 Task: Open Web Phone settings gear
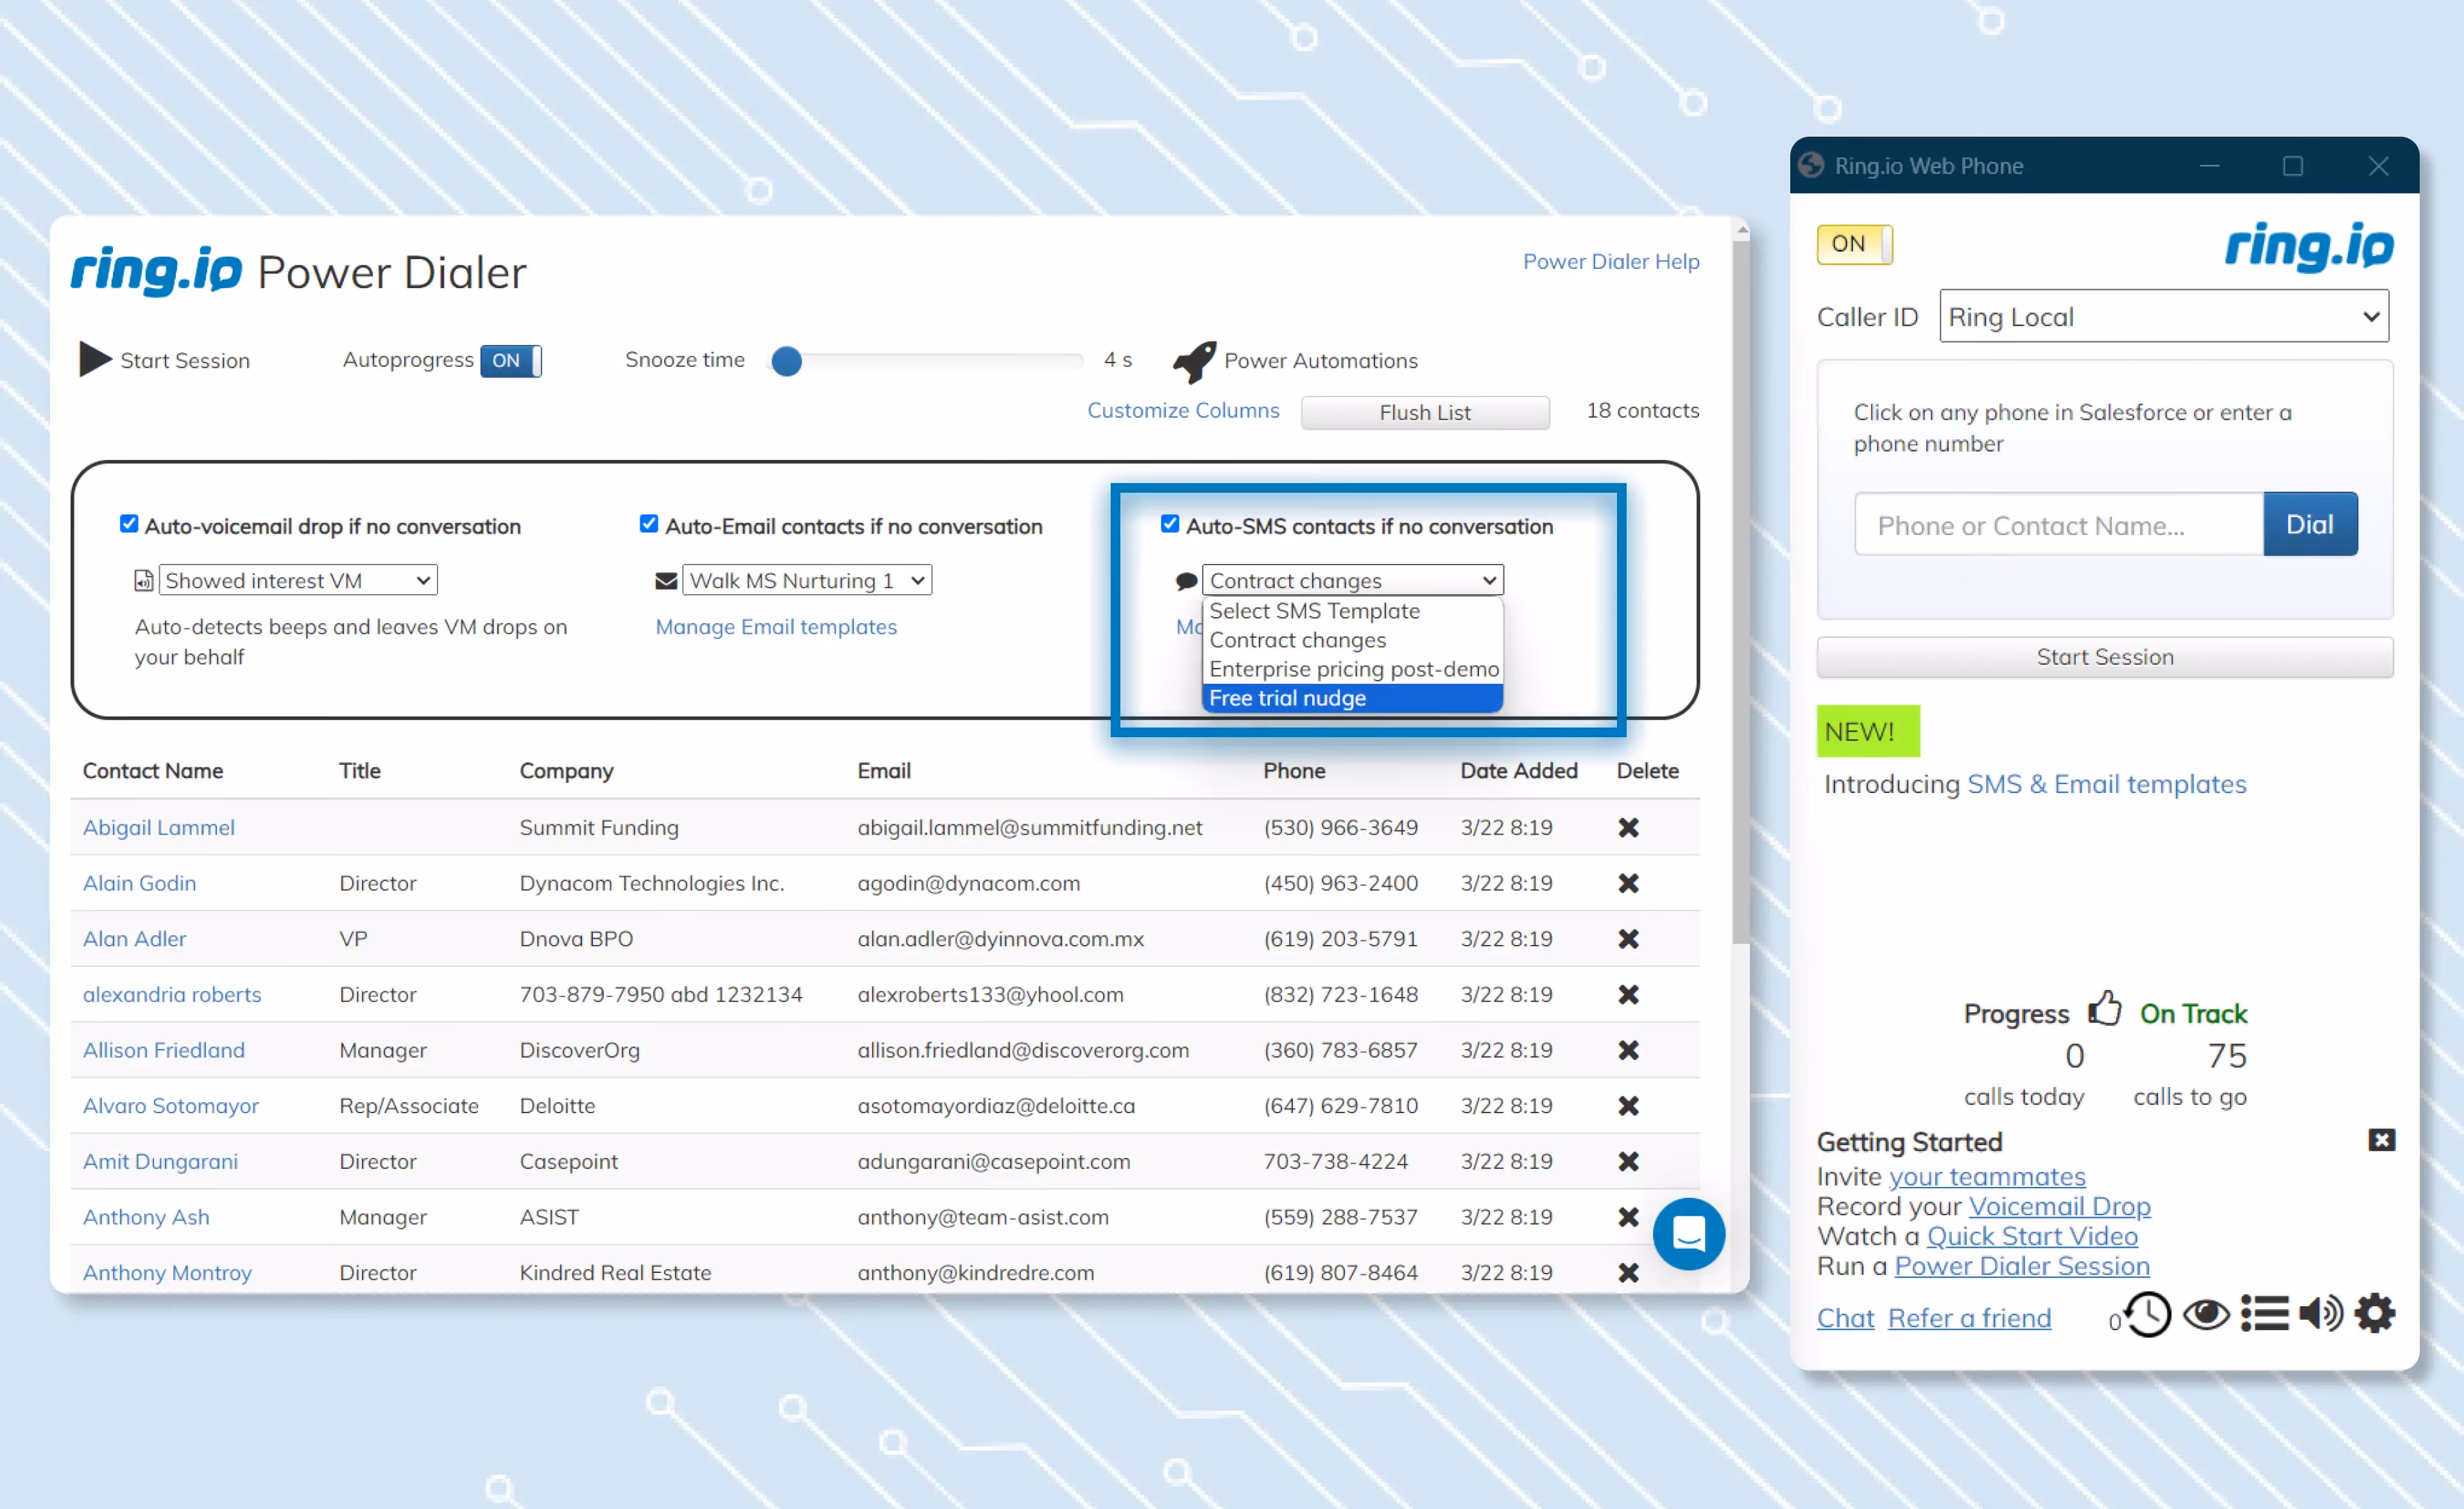(x=2375, y=1314)
